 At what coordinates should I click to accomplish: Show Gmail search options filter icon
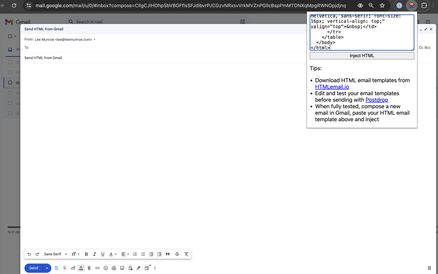pos(243,22)
